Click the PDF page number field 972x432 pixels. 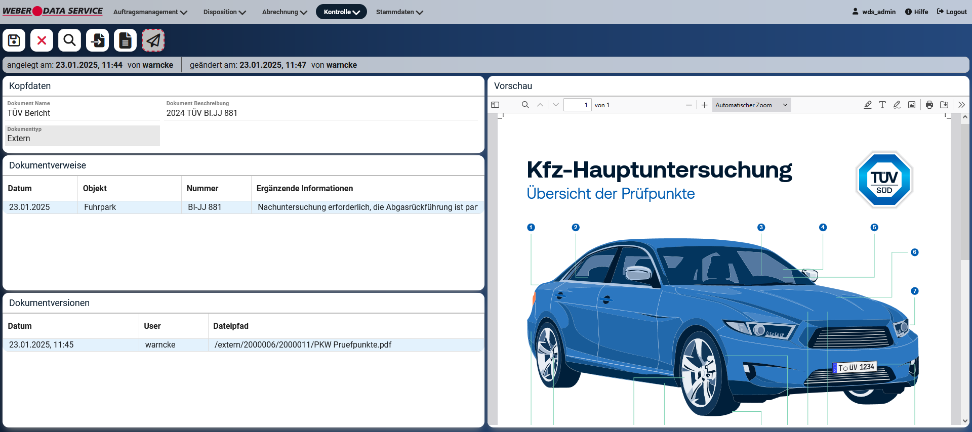pyautogui.click(x=577, y=105)
